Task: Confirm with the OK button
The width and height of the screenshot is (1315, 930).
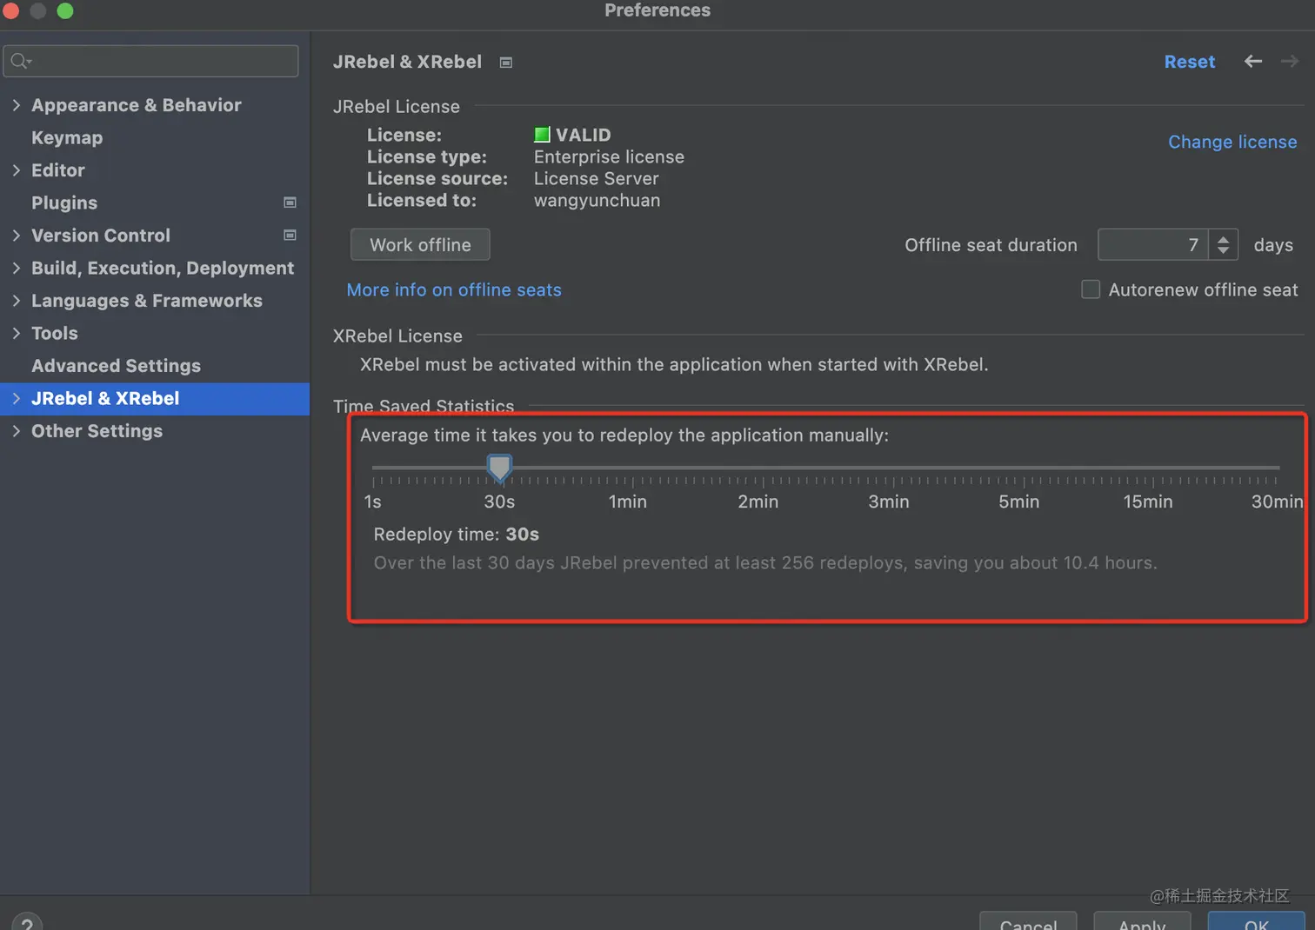Action: (x=1257, y=921)
